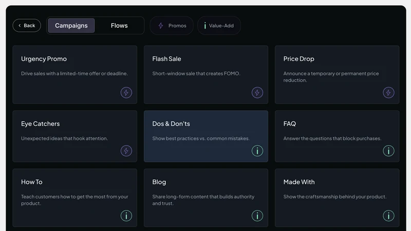This screenshot has height=231, width=411.
Task: Toggle the Promos filter chip
Action: [x=172, y=25]
